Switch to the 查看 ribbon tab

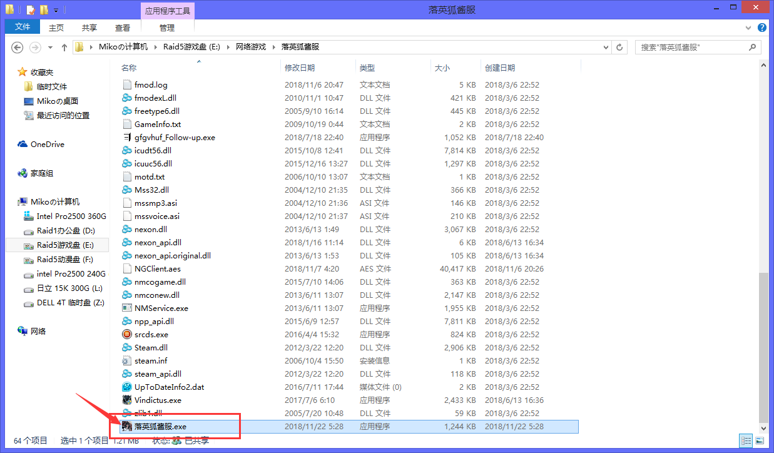click(x=122, y=27)
